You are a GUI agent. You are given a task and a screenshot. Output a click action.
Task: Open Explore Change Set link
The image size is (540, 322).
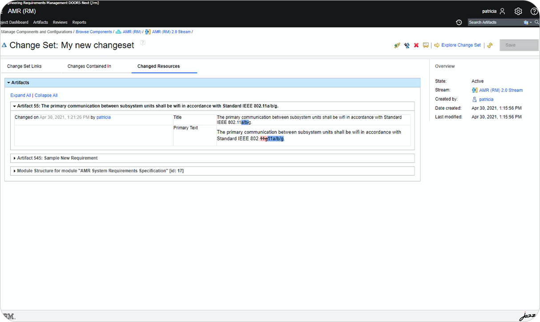461,45
